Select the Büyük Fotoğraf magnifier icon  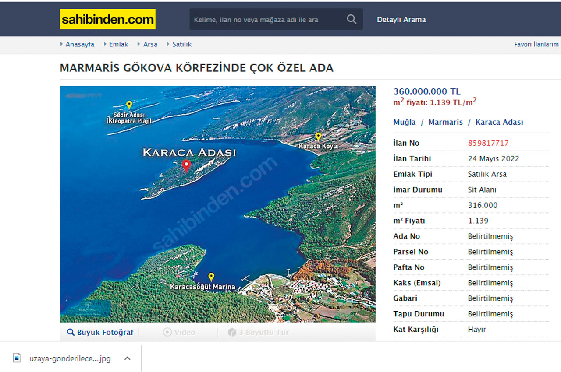(x=71, y=332)
